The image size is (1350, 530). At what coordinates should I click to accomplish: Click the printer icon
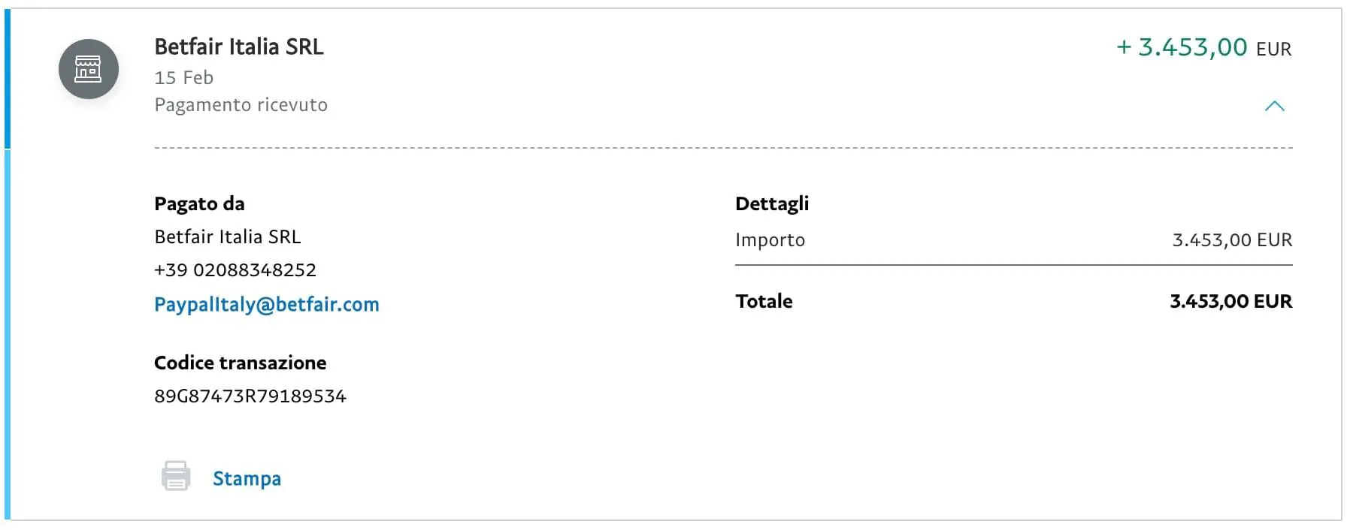click(x=176, y=476)
